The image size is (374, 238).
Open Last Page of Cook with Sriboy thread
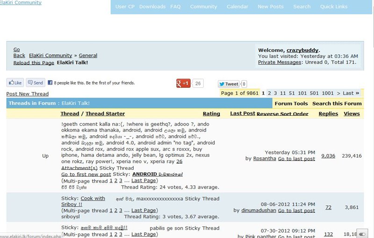tap(144, 210)
